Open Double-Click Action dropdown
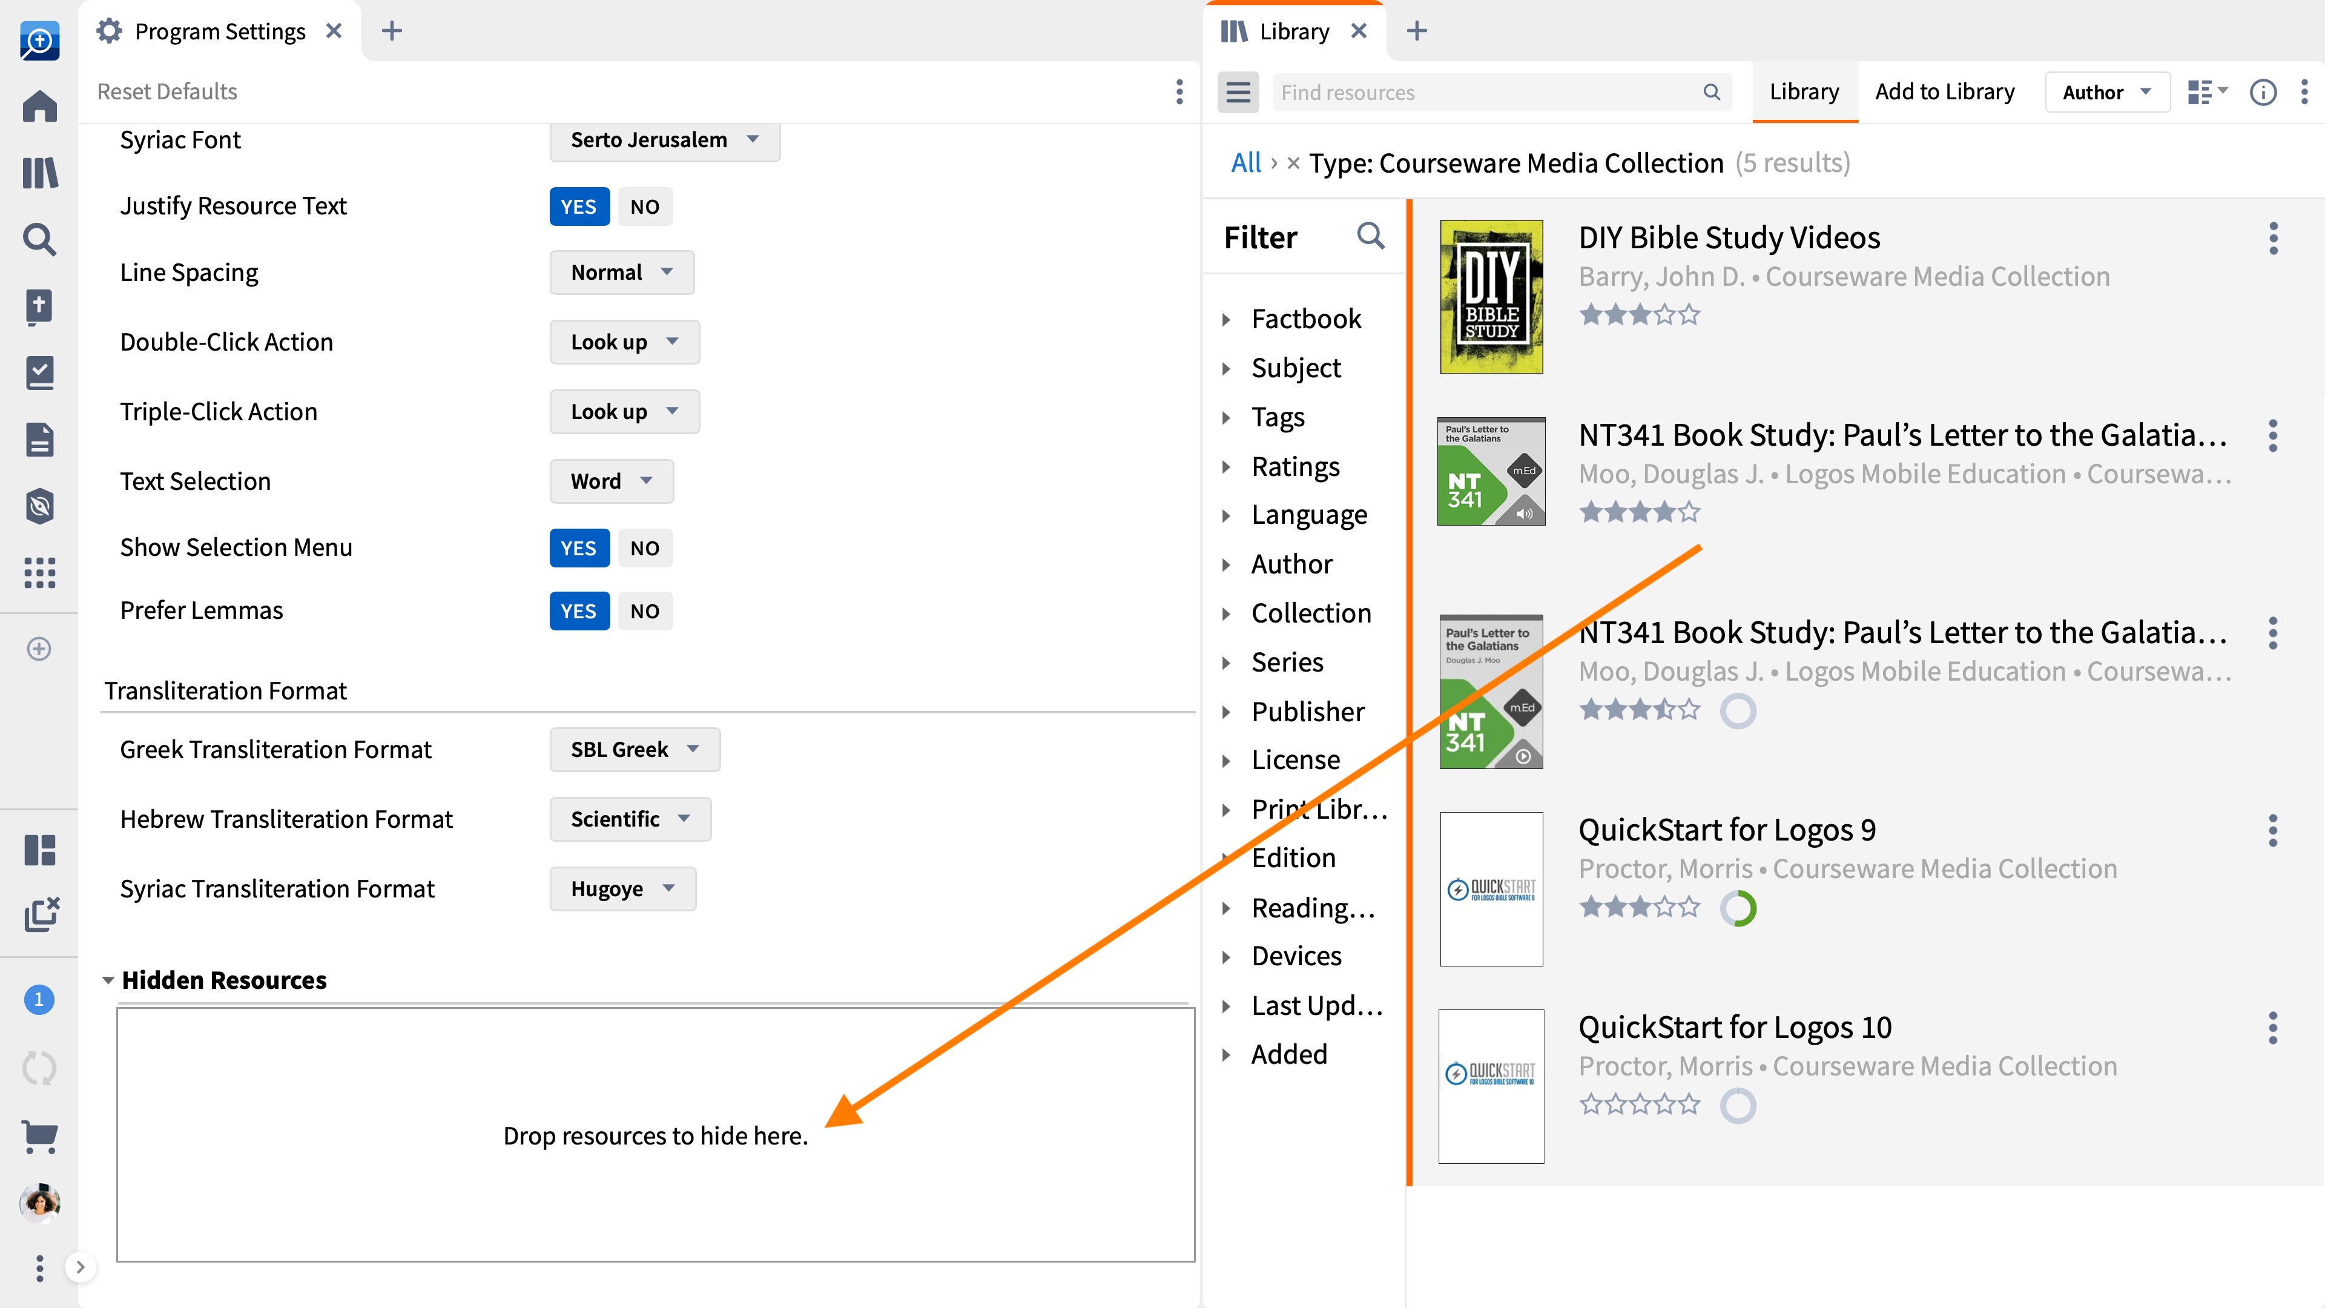Image resolution: width=2325 pixels, height=1308 pixels. [x=625, y=342]
